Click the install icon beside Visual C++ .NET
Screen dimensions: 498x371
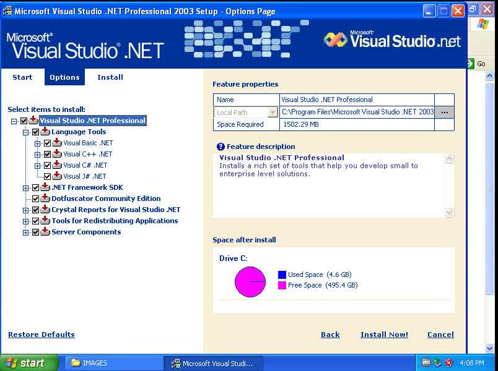57,154
